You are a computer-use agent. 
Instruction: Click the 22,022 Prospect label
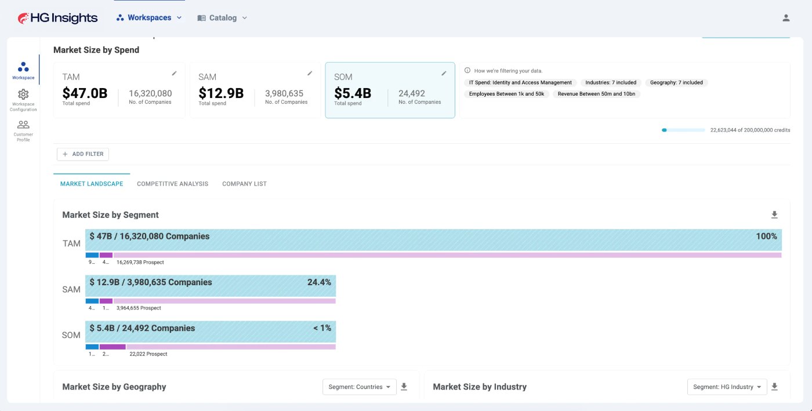click(x=148, y=354)
